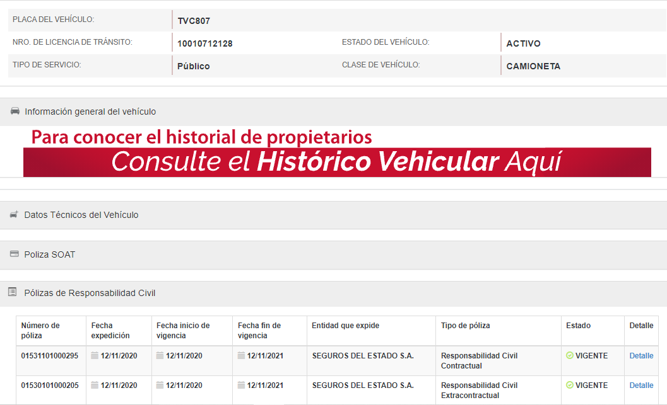The height and width of the screenshot is (405, 667).
Task: Click calendar icon in first row Fecha fin de vigencia
Action: click(x=241, y=356)
